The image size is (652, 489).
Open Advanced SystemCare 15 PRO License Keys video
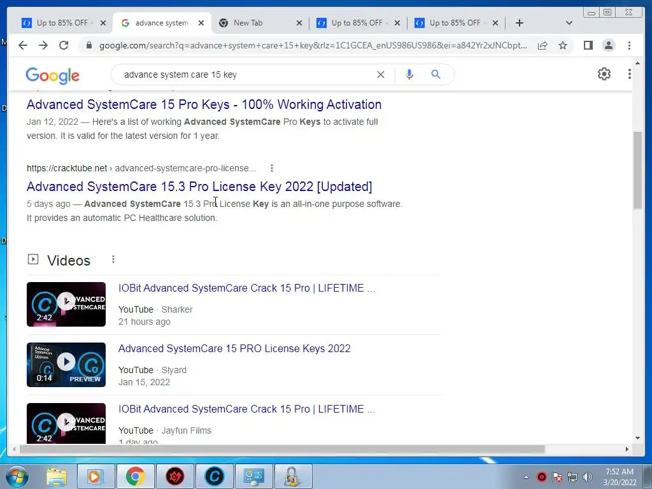pyautogui.click(x=234, y=348)
